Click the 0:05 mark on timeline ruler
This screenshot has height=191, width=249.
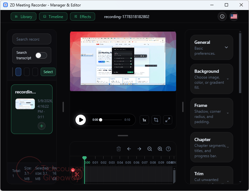point(128,162)
